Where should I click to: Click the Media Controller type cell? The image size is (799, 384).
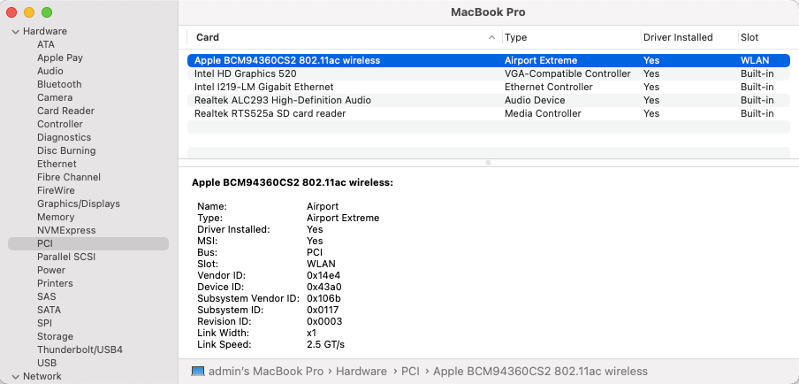click(x=543, y=113)
